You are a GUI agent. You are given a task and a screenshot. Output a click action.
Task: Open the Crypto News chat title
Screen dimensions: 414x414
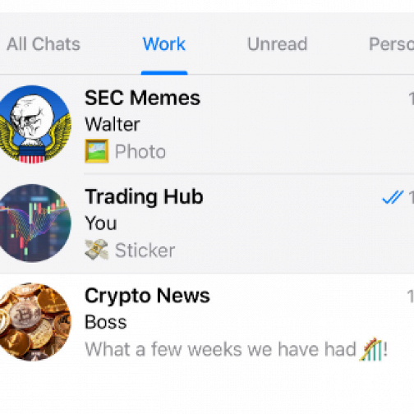[147, 296]
